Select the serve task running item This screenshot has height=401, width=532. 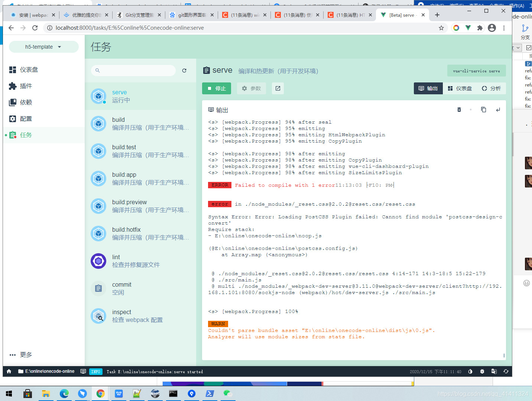click(140, 96)
